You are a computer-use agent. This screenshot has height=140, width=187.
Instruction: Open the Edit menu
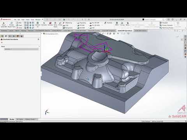pyautogui.click(x=19, y=19)
